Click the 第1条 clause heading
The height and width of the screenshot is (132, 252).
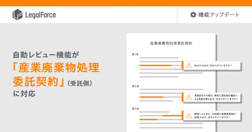pyautogui.click(x=135, y=54)
